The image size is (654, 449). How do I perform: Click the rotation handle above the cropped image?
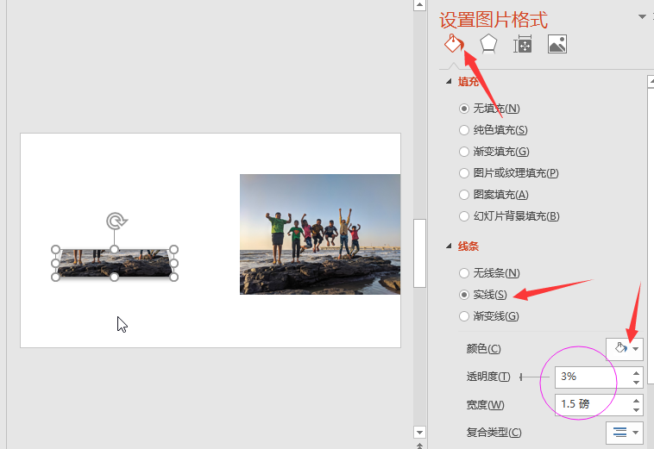pyautogui.click(x=116, y=221)
